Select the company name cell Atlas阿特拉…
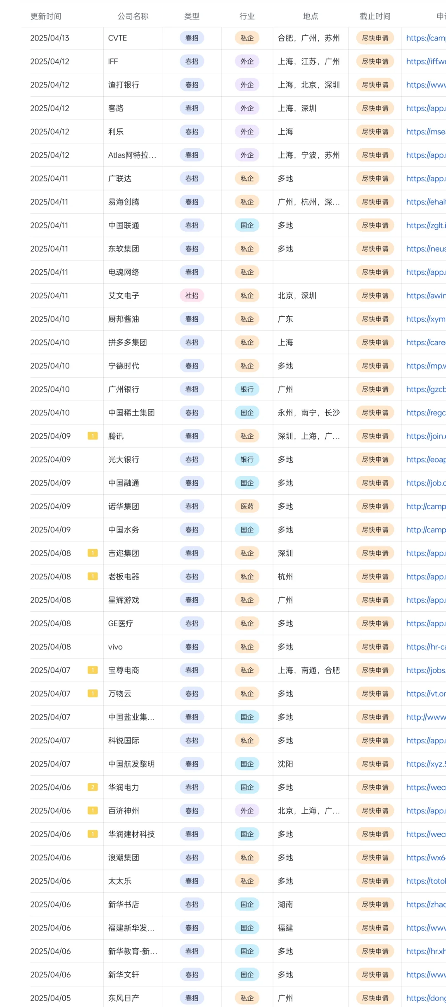 coord(133,155)
